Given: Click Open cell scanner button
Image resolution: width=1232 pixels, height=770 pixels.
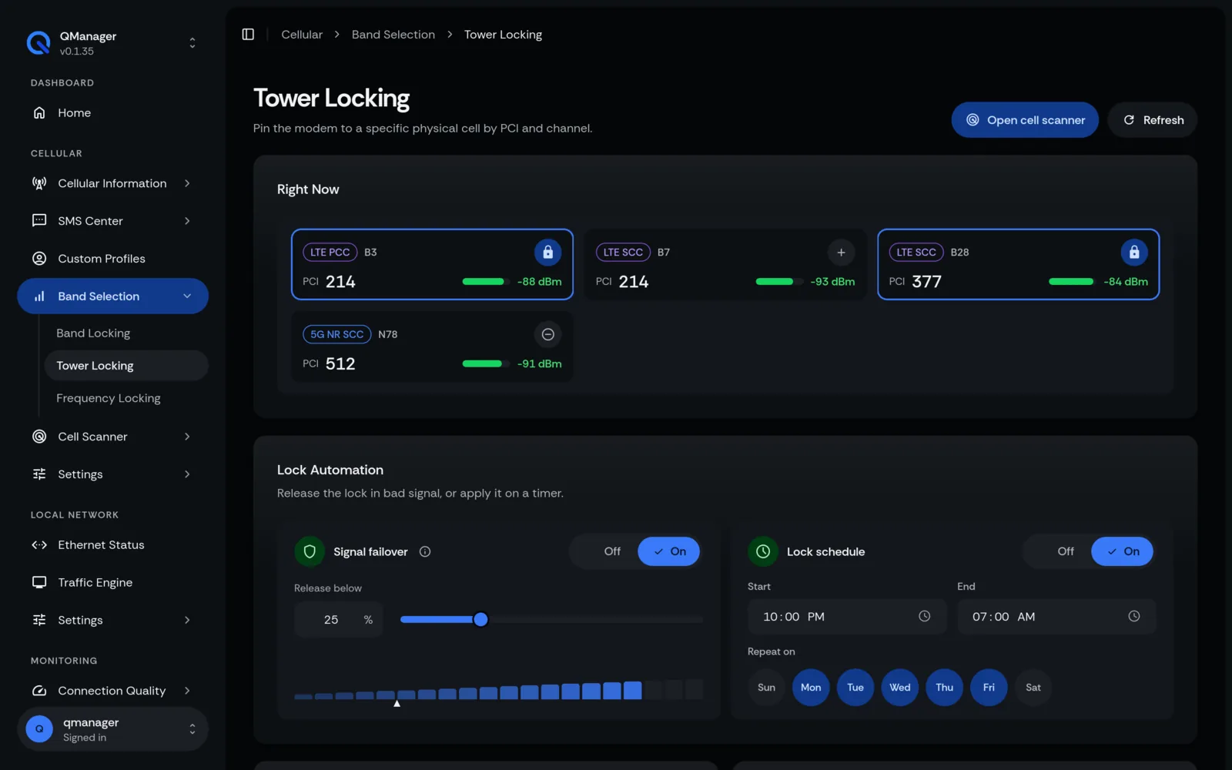Looking at the screenshot, I should pyautogui.click(x=1025, y=120).
